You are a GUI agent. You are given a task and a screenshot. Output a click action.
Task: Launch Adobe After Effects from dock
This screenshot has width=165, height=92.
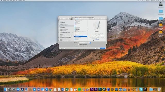[x=96, y=89]
